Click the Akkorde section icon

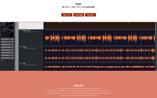coord(13,42)
